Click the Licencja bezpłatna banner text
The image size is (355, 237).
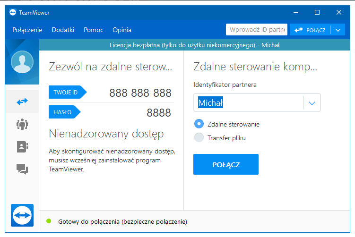(194, 45)
